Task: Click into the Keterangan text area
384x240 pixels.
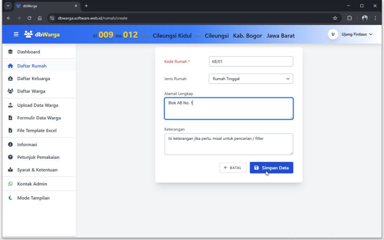Action: [228, 144]
